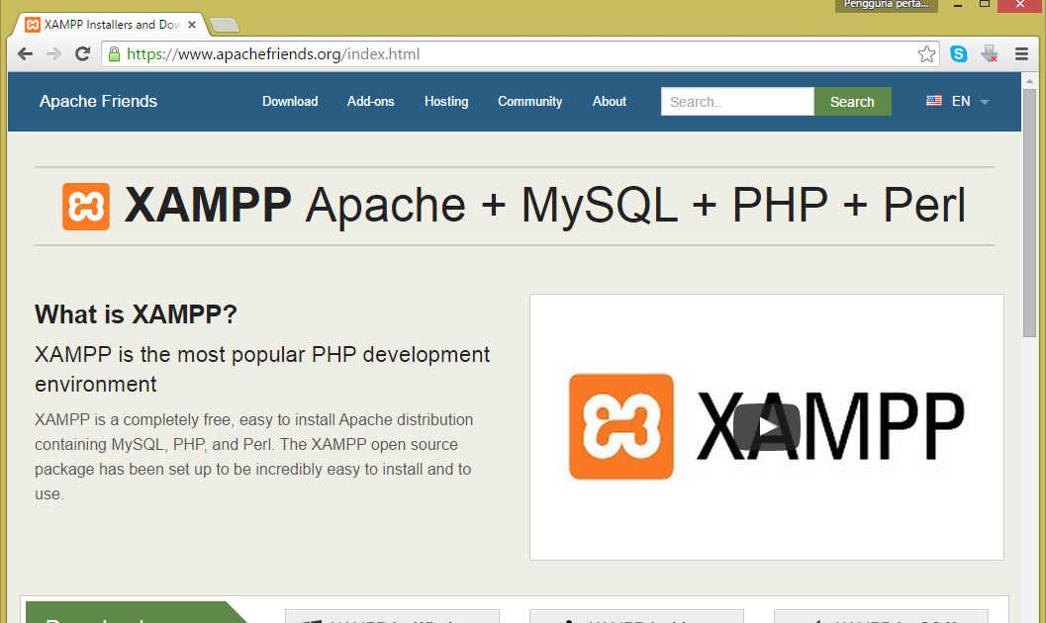Open a new tab with the tab button

[x=224, y=26]
